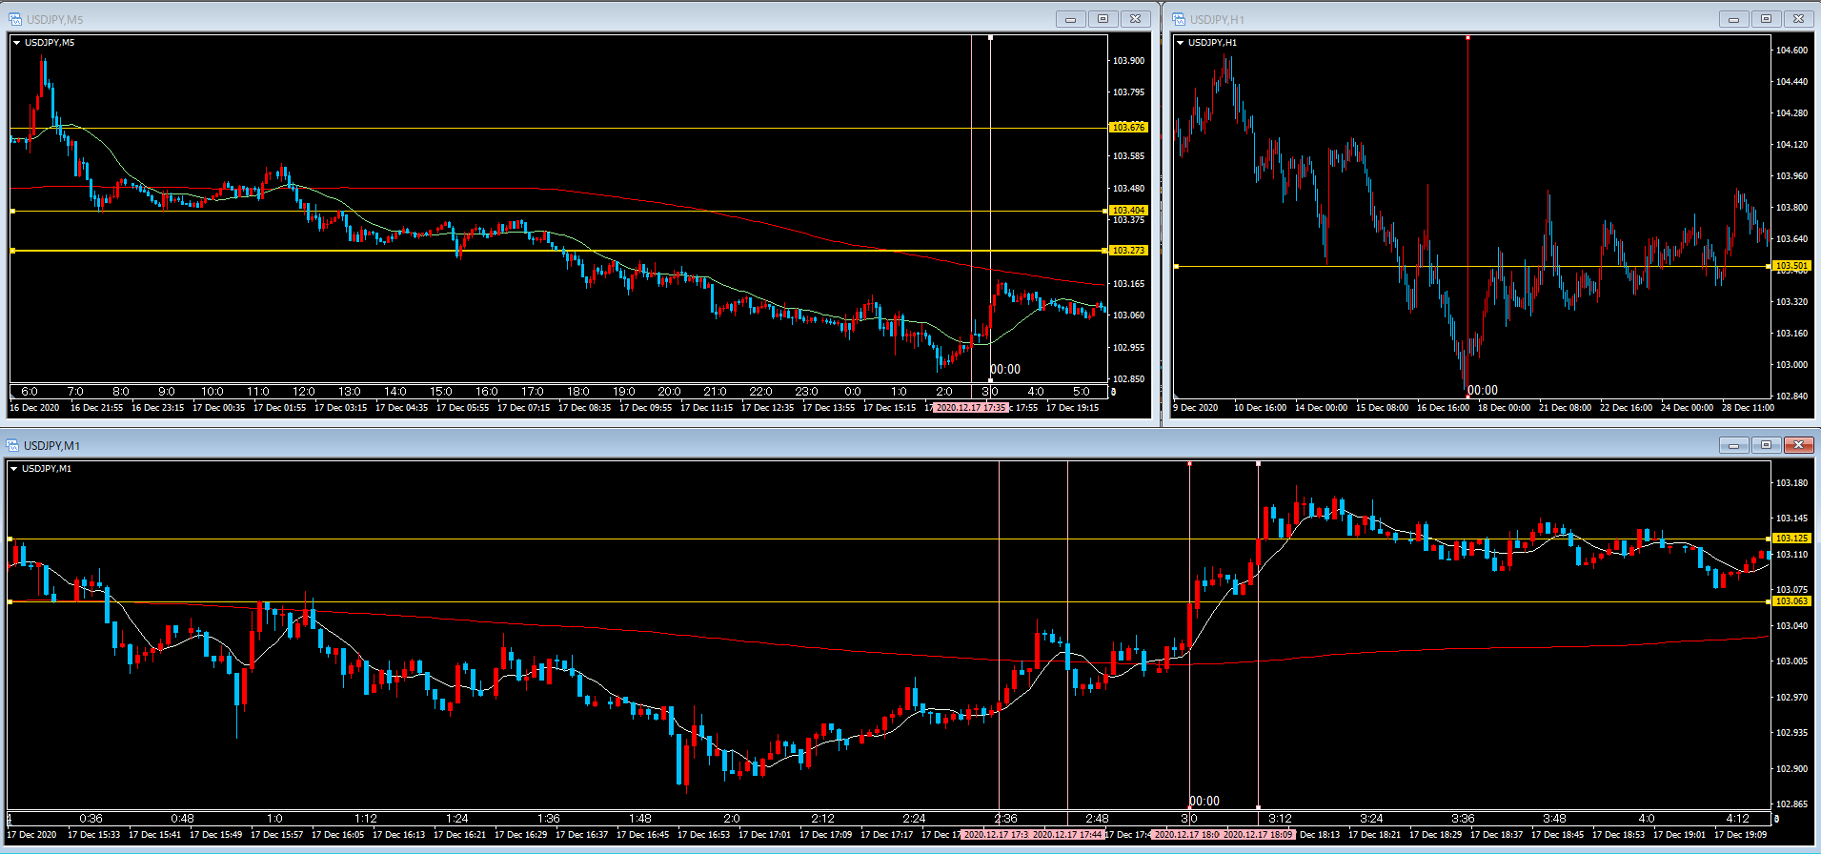Viewport: 1821px width, 854px height.
Task: Close the USDJPY,M1 chart window
Action: coord(1798,445)
